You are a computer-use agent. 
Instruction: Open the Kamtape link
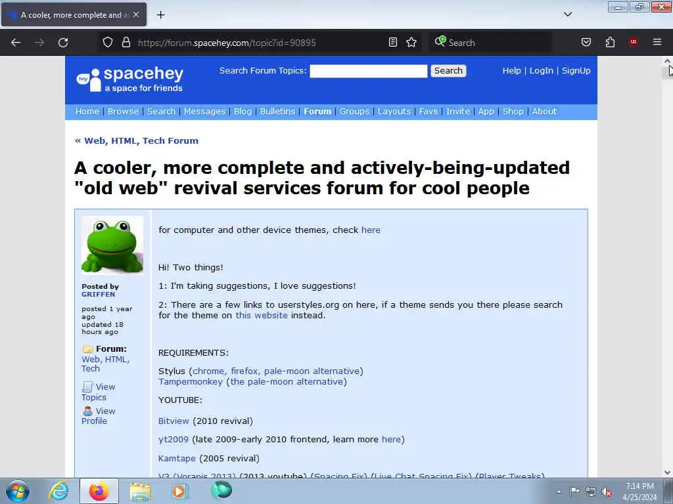pyautogui.click(x=177, y=459)
